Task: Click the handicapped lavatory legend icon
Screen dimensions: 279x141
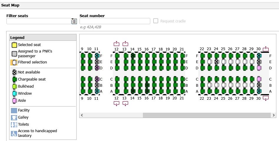Action: coord(14,133)
